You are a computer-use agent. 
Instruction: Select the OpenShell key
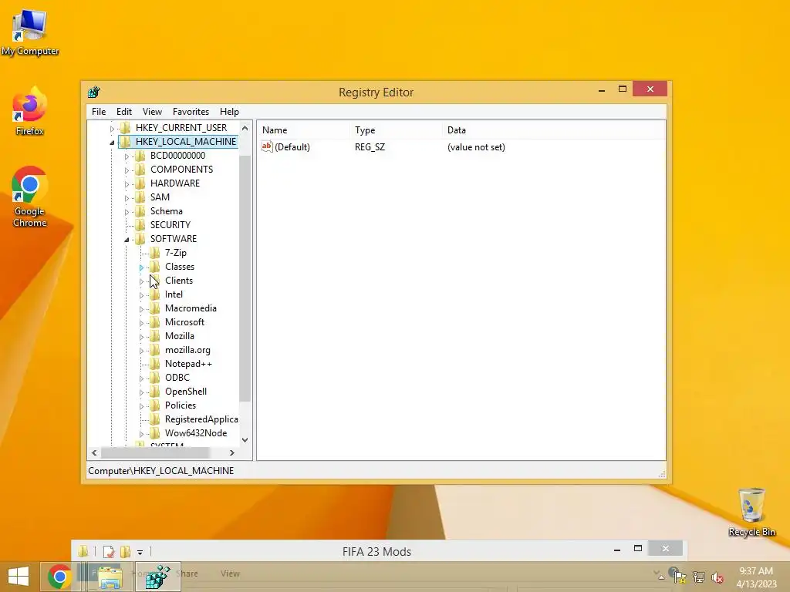coord(185,391)
